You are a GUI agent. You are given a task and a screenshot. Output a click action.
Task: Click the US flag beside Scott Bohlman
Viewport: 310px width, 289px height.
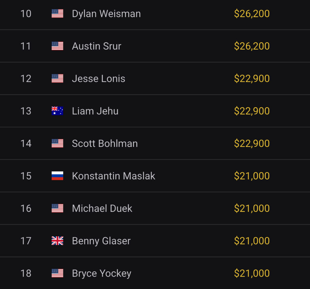click(57, 143)
